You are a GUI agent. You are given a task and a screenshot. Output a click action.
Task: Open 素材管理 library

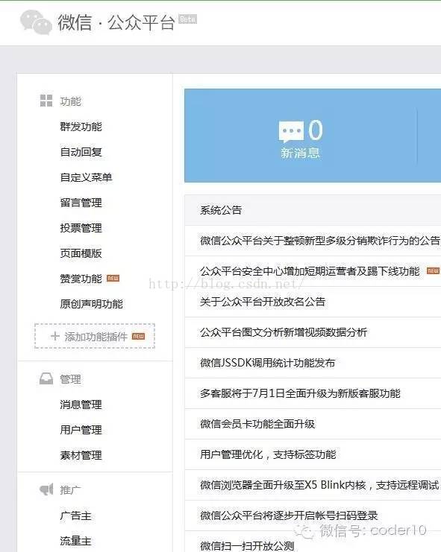(x=81, y=455)
